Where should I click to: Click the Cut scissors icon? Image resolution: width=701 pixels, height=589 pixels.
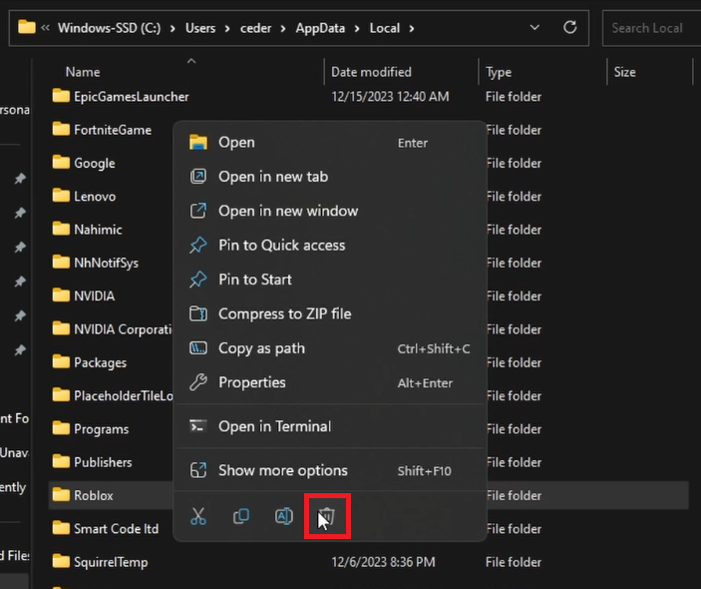(x=198, y=516)
